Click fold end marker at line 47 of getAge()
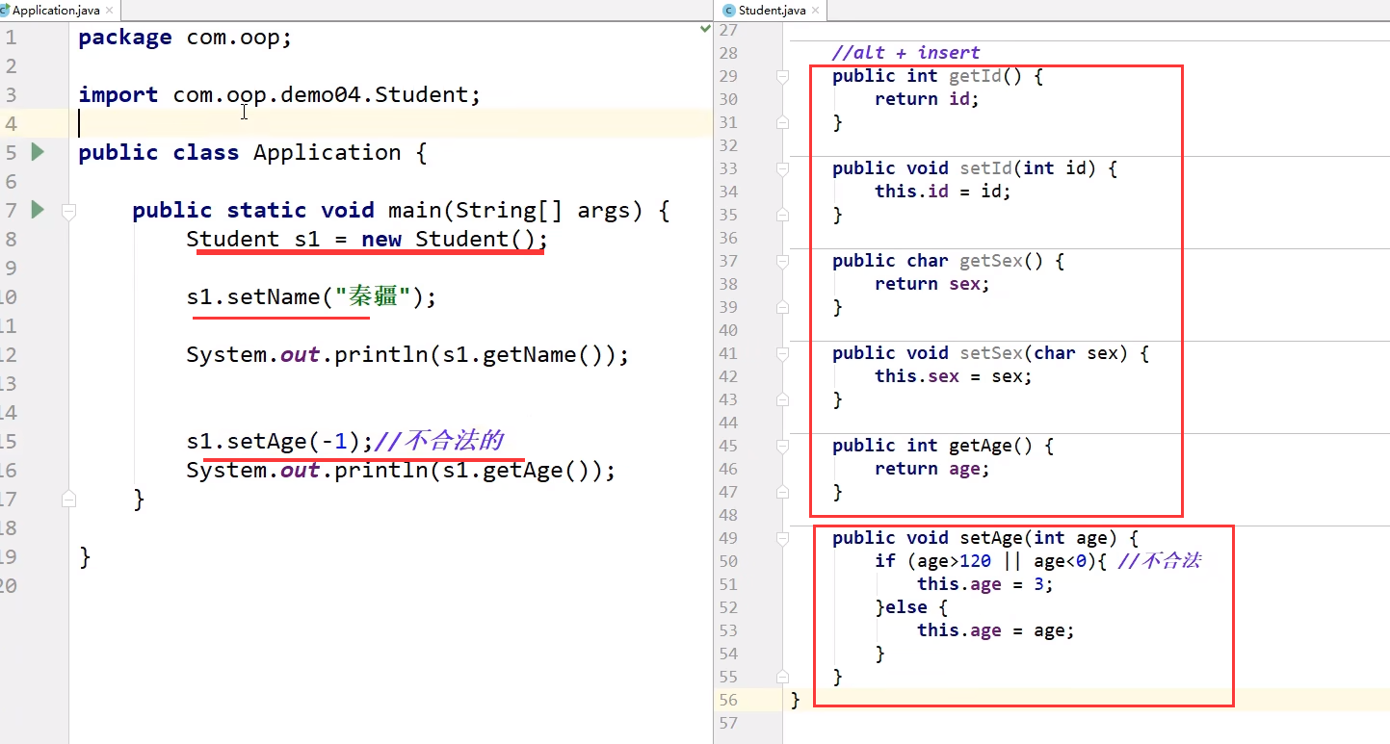The width and height of the screenshot is (1390, 744). click(783, 492)
